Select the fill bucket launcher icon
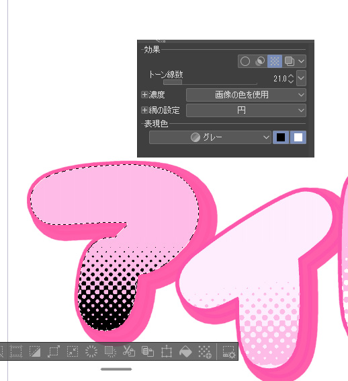The width and height of the screenshot is (348, 381). click(x=185, y=351)
